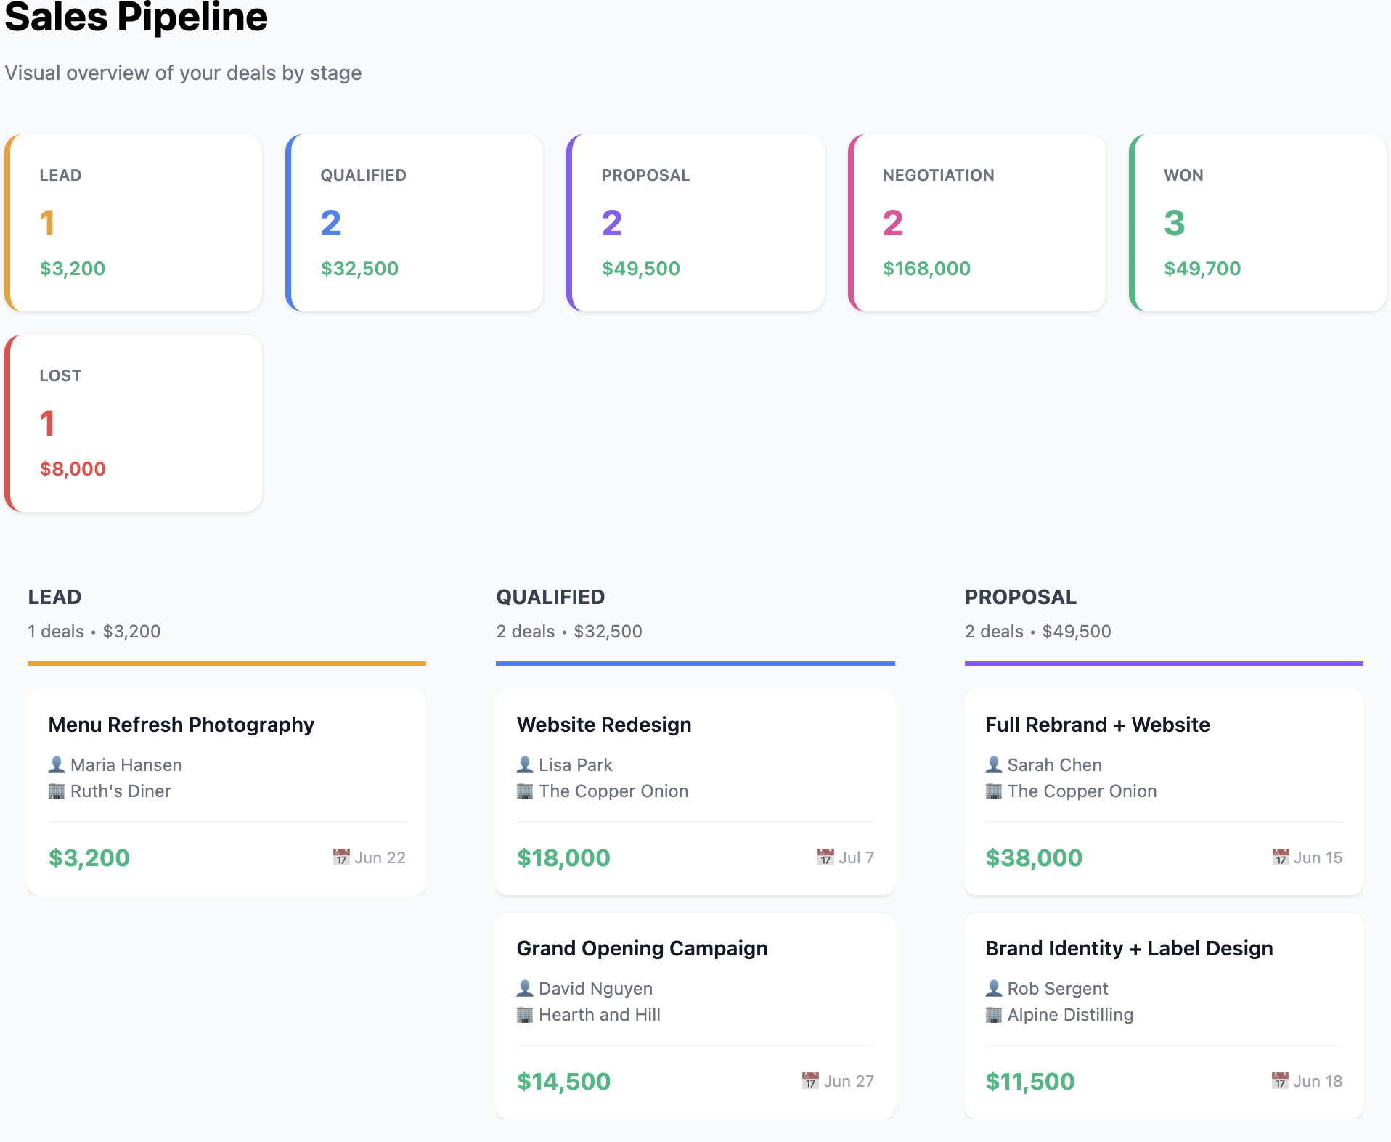Click the PROPOSAL column heading
Screen dimensions: 1391x1142
coord(1020,597)
